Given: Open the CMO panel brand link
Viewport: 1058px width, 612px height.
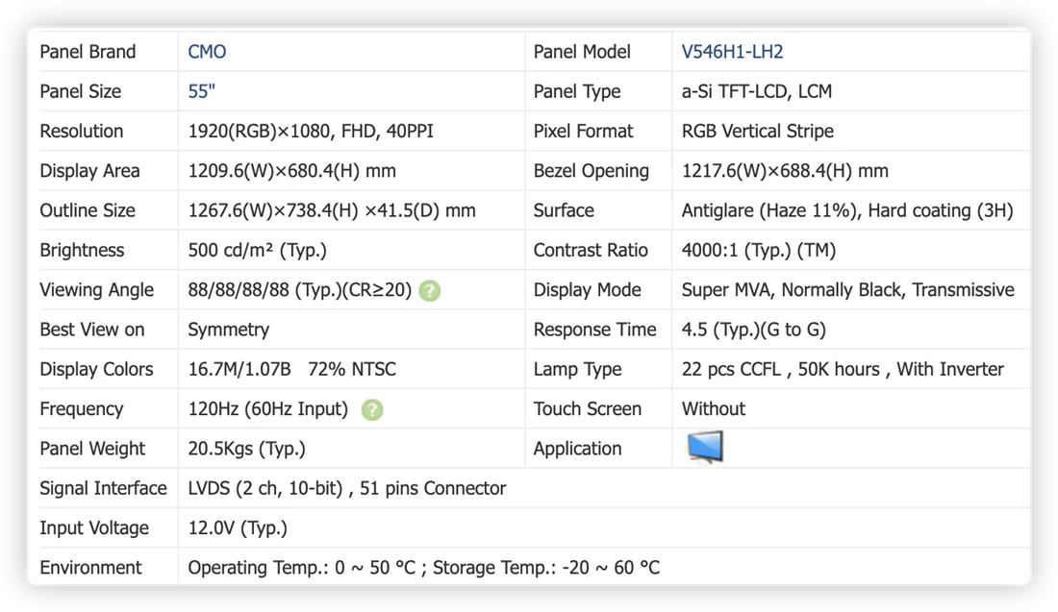Looking at the screenshot, I should pos(207,52).
